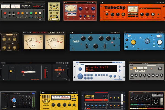This screenshot has height=110, width=165.
Task: Toggle the blue button under Nebraska's green knob
Action: (31, 17)
